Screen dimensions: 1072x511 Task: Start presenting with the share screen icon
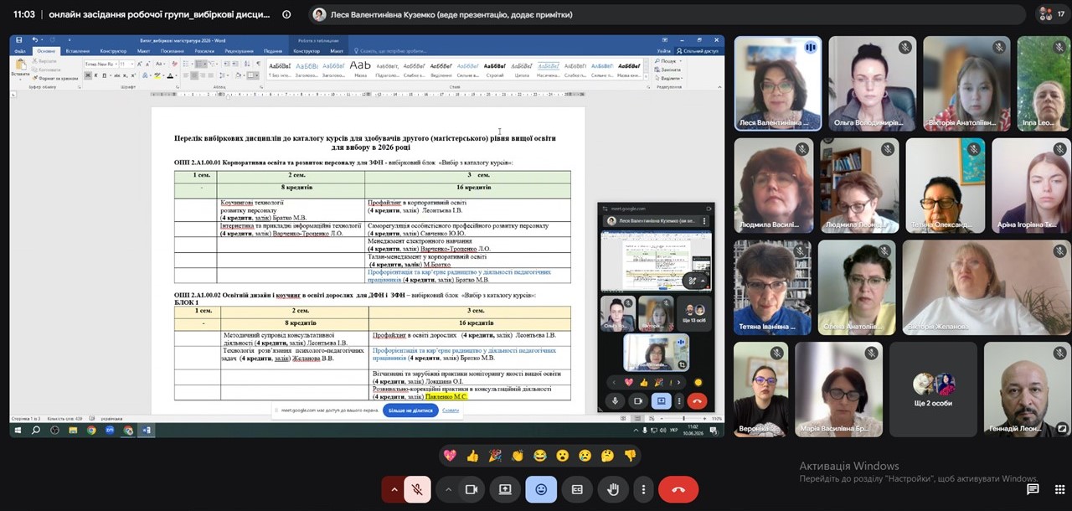tap(505, 489)
